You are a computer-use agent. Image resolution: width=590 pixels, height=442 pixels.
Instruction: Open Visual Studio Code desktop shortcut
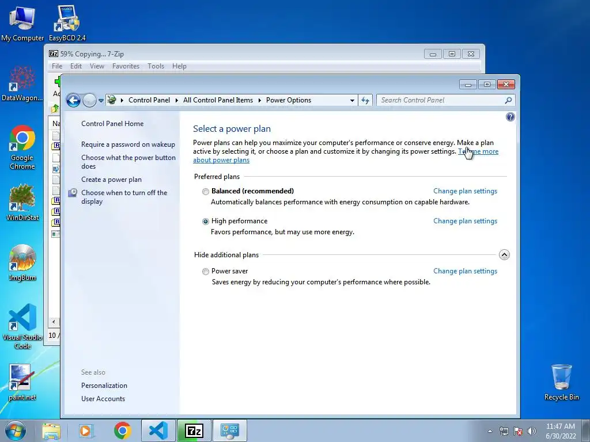22,326
